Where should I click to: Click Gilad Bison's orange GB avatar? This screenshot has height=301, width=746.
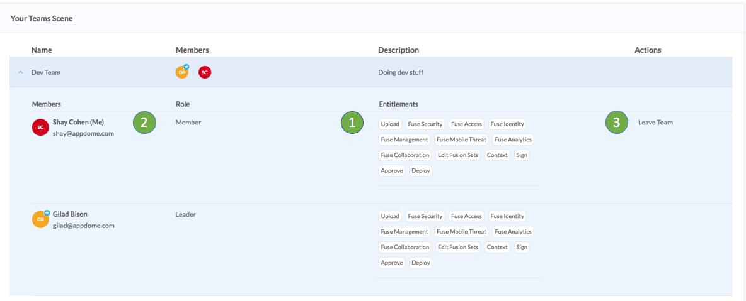40,219
